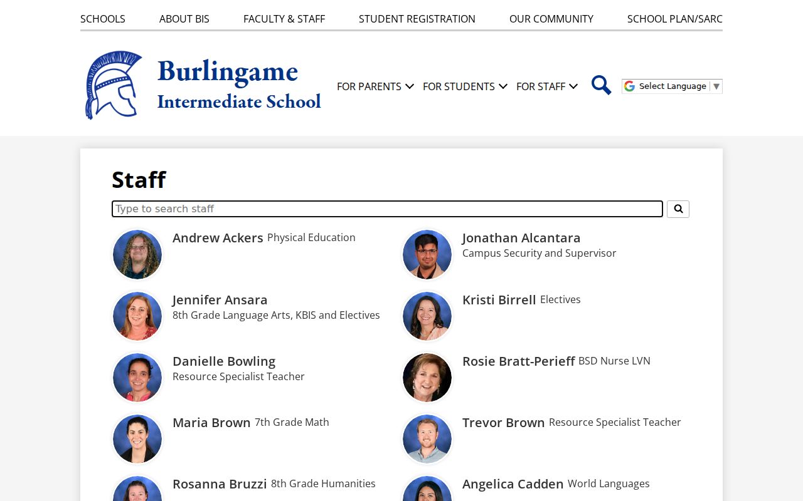803x501 pixels.
Task: Click the Rosanna Bruzzi name link
Action: pos(220,484)
